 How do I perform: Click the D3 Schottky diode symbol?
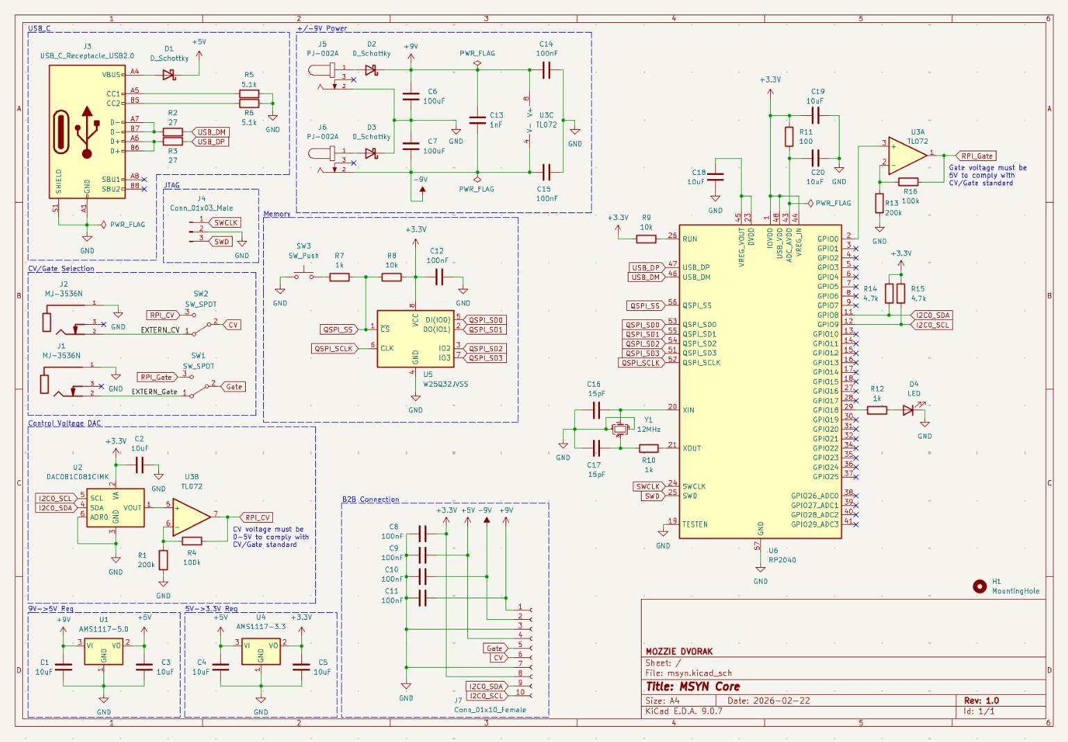pyautogui.click(x=372, y=153)
